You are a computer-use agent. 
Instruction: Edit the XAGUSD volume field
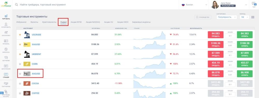click(230, 75)
